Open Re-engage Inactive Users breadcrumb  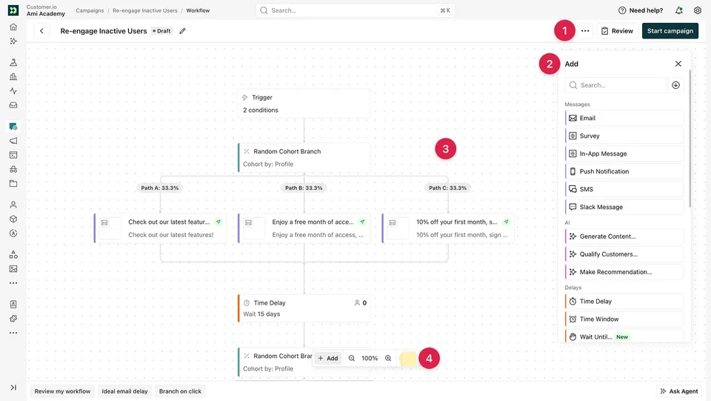click(x=145, y=10)
